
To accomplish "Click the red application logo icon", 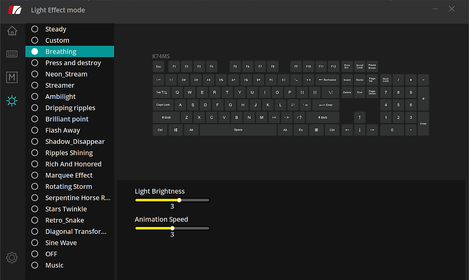I will [x=15, y=10].
